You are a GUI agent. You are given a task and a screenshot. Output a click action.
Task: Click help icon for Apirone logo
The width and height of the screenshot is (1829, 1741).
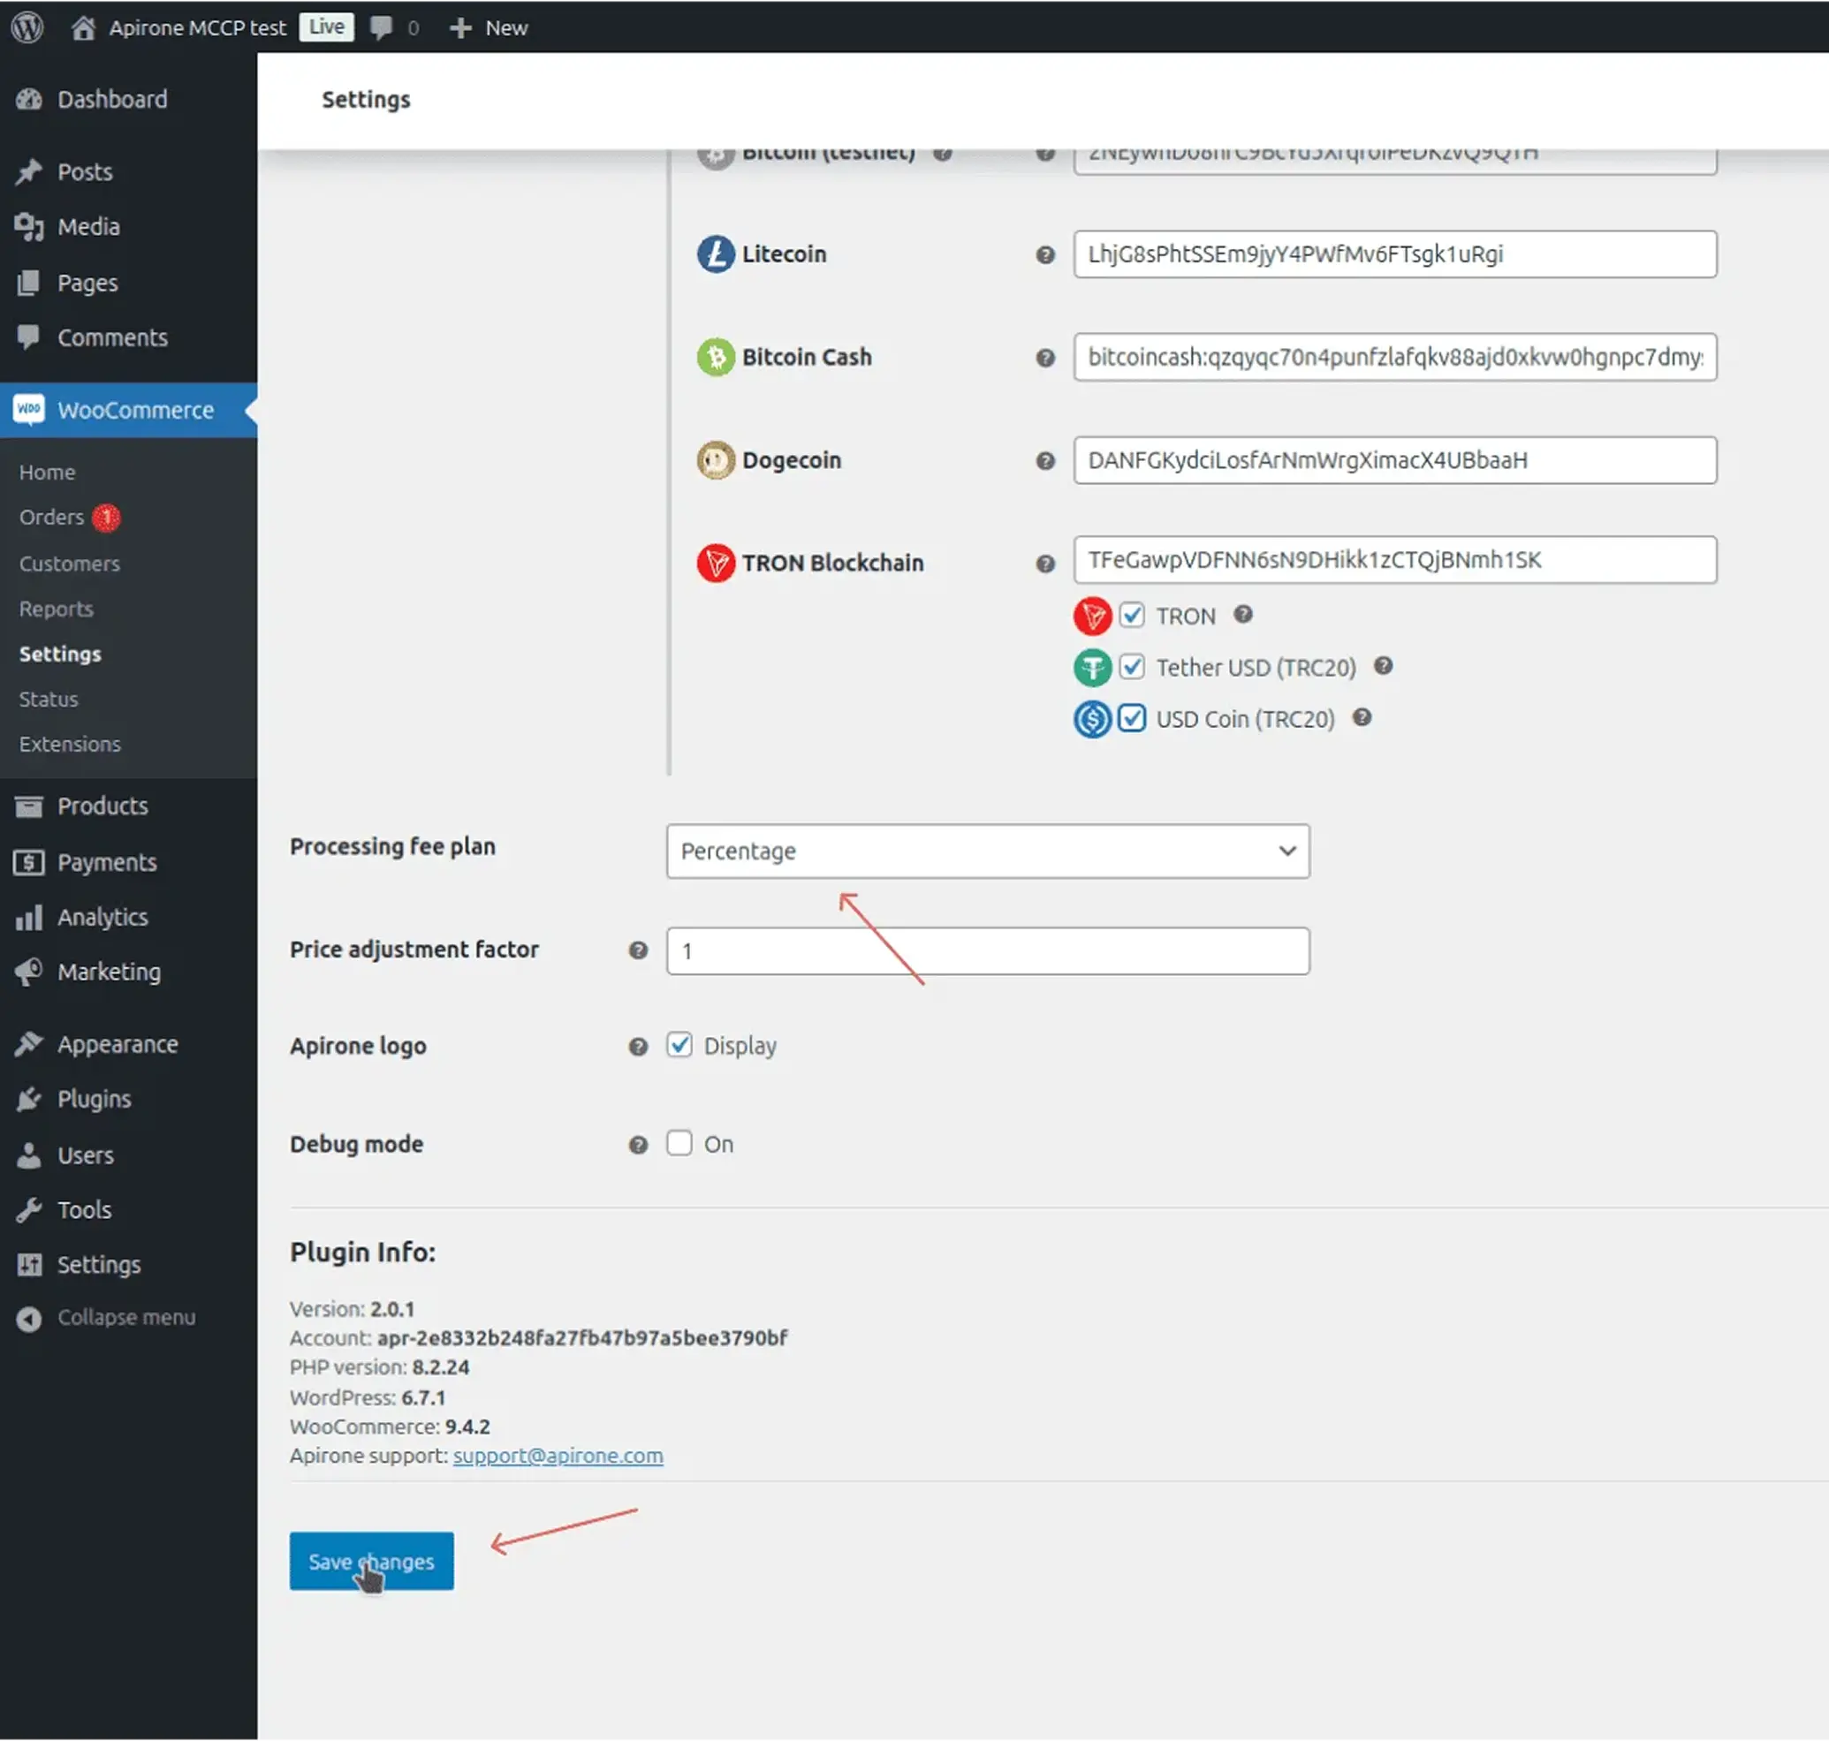tap(638, 1047)
